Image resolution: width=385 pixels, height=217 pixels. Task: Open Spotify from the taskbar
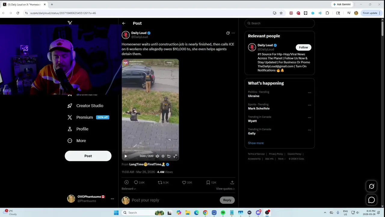[x=223, y=212]
